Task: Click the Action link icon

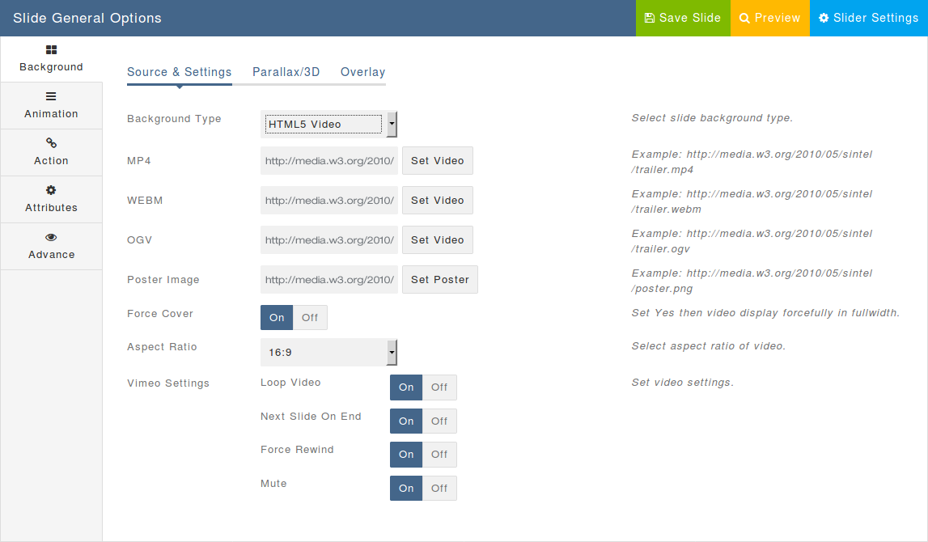Action: click(52, 143)
